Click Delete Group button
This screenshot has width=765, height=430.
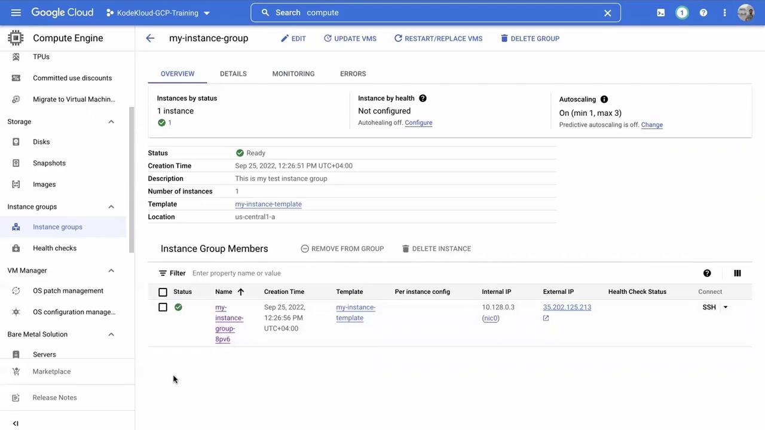click(x=530, y=38)
